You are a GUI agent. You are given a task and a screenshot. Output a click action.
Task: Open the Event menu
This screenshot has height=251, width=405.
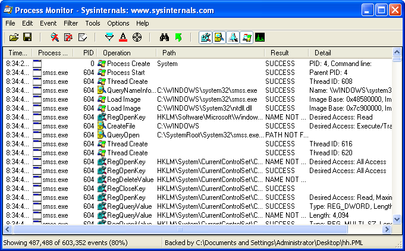[48, 23]
